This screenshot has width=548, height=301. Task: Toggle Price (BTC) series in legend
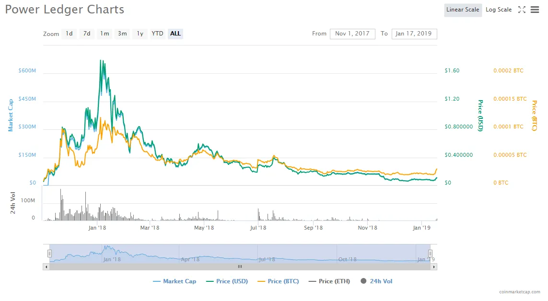[278, 281]
